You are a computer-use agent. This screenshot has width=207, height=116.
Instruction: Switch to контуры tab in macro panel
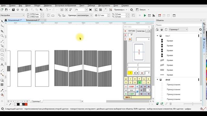[x=132, y=31]
